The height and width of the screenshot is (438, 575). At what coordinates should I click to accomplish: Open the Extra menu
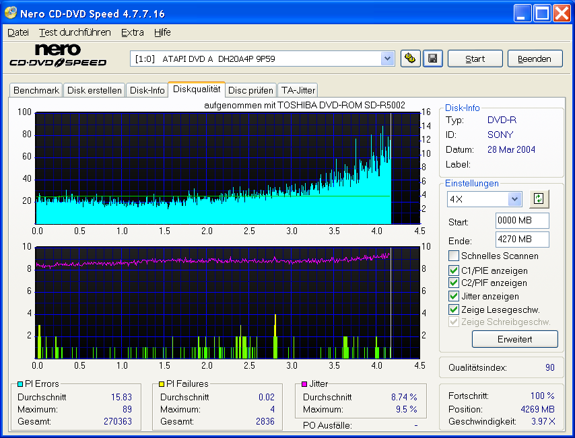coord(132,32)
